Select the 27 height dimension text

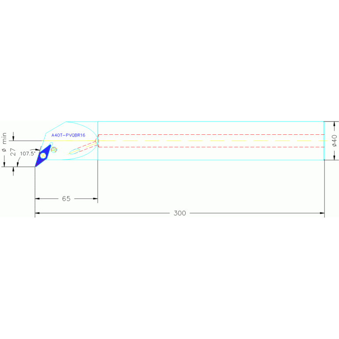(13, 152)
